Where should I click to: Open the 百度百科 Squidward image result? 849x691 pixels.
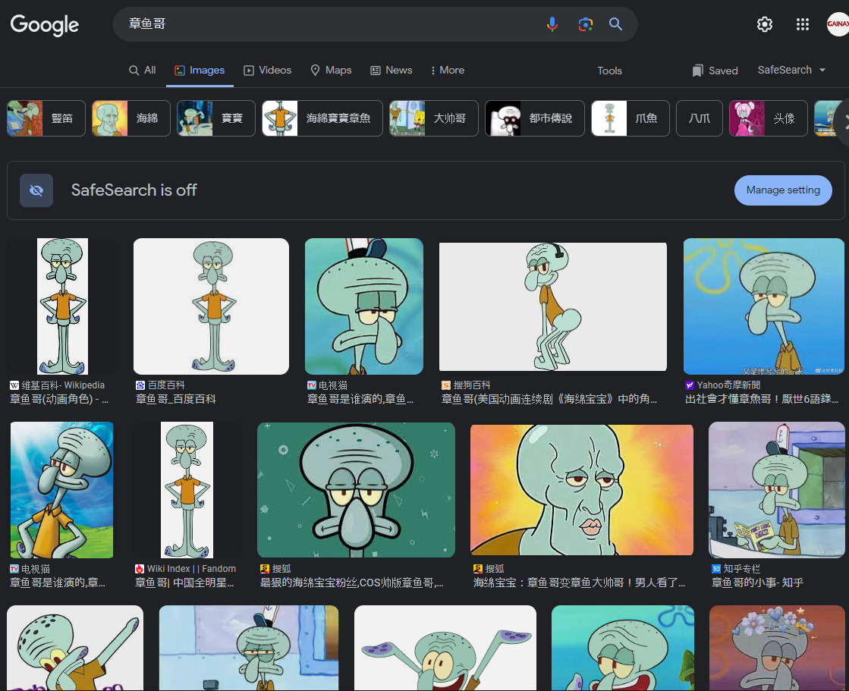pyautogui.click(x=211, y=306)
